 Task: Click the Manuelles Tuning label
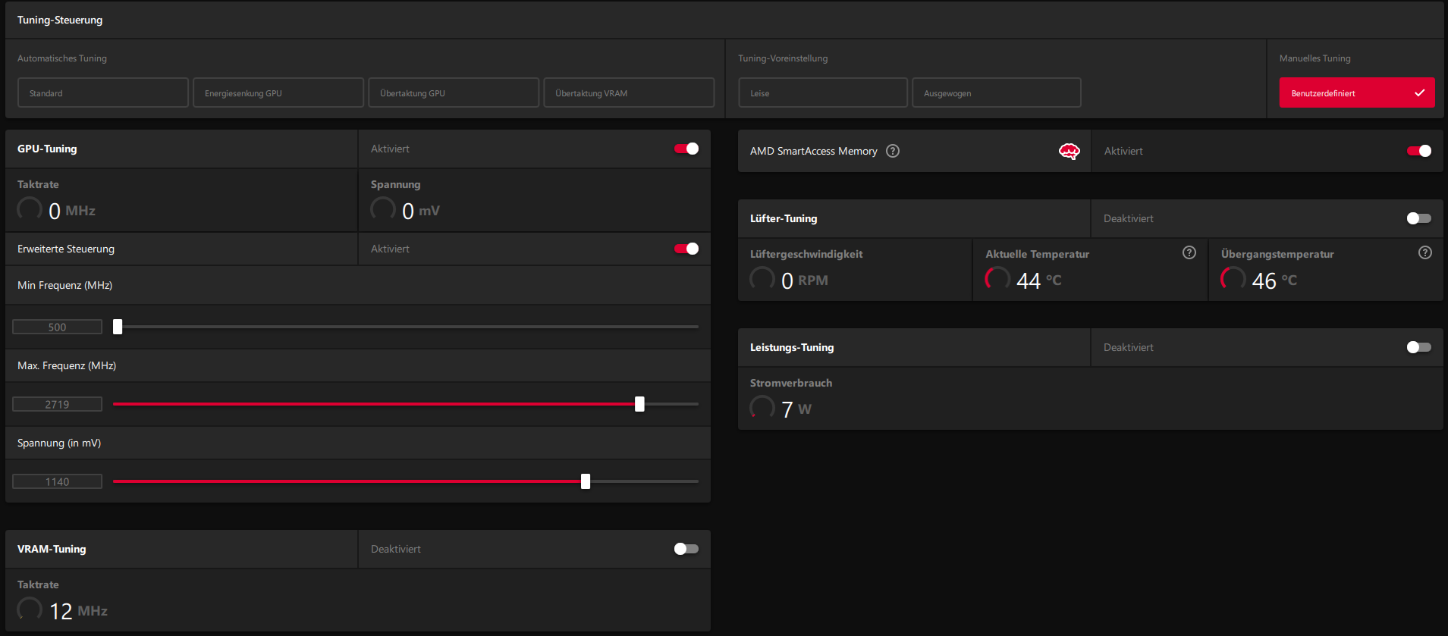point(1315,58)
